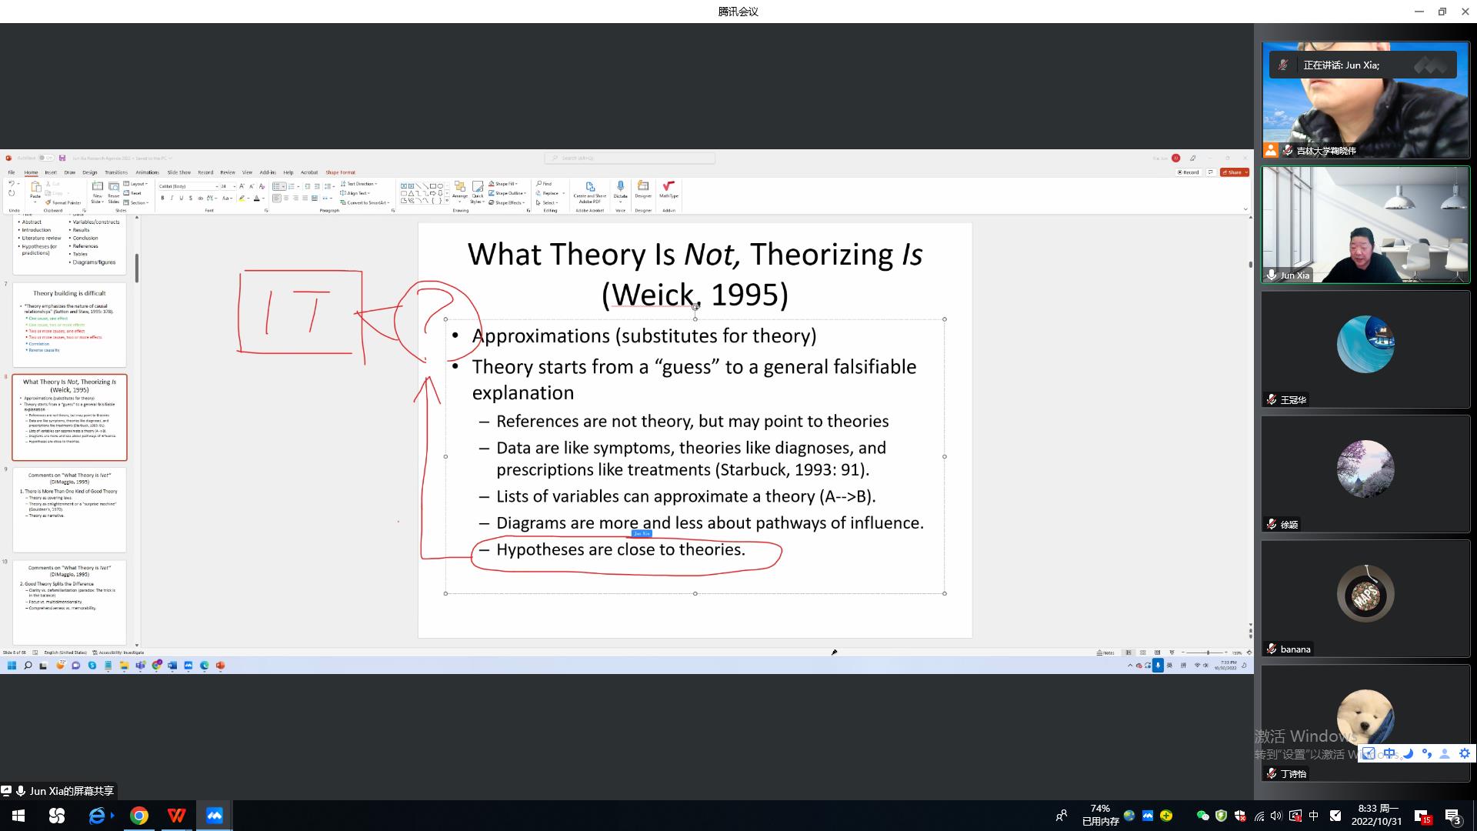Select the slide 9 thumbnail about DiMaggio comments

(x=69, y=509)
